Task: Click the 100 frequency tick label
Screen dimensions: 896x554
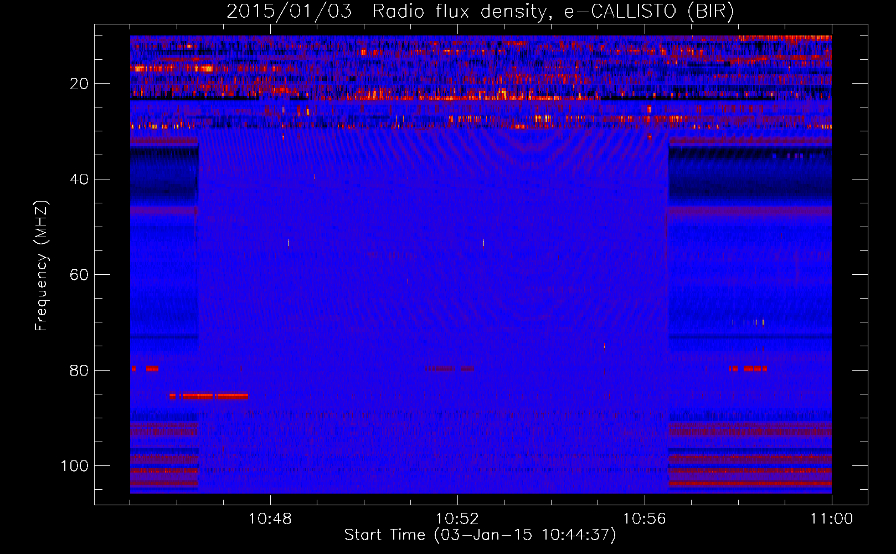Action: click(75, 466)
